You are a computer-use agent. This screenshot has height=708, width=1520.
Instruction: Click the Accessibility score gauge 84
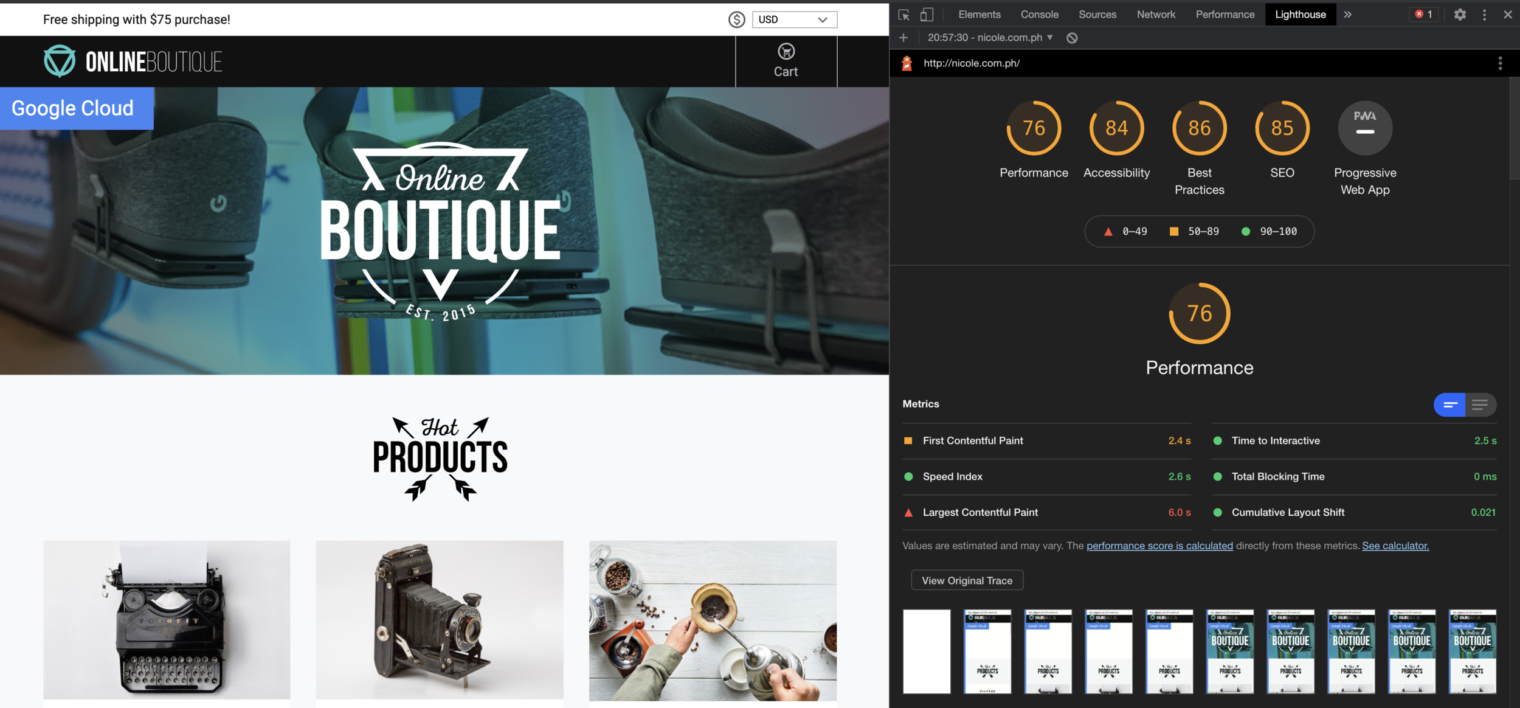1116,128
